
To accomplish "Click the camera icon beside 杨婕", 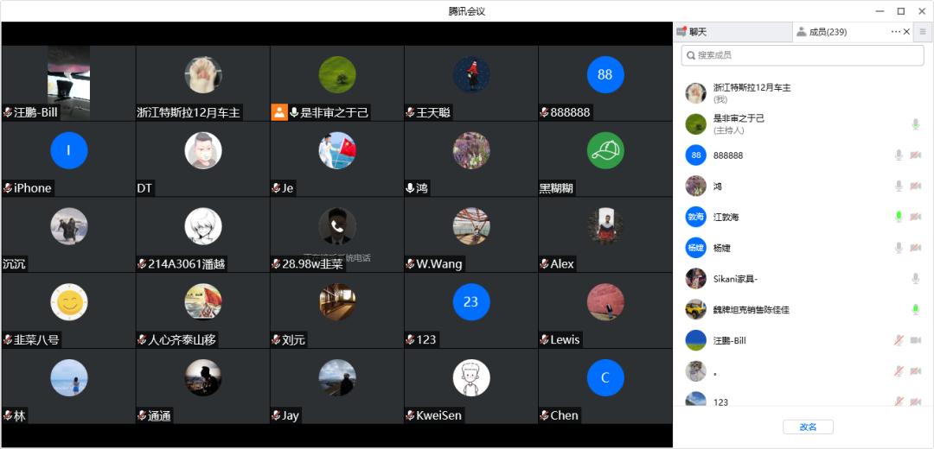I will click(916, 248).
